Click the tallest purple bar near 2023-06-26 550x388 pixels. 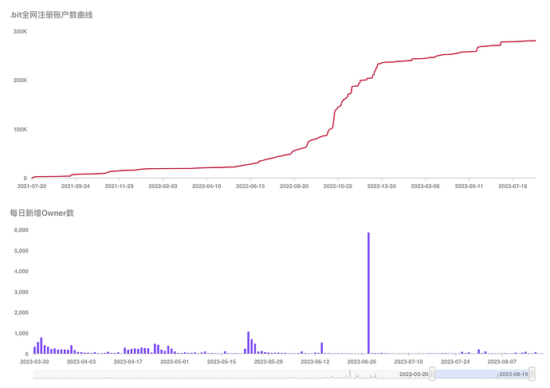click(368, 293)
